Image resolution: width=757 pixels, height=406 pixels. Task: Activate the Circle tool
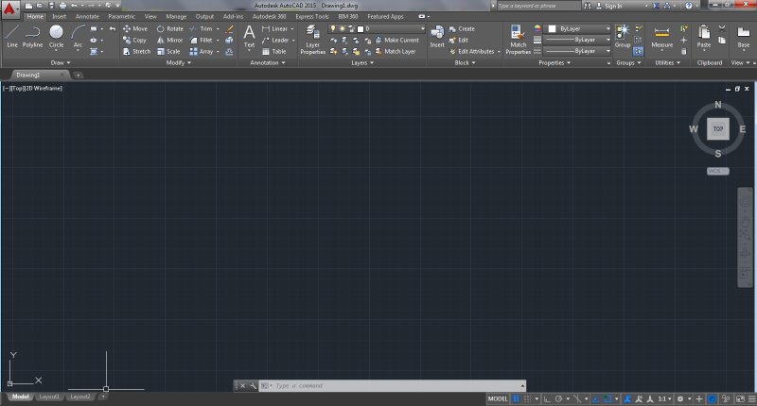click(57, 36)
